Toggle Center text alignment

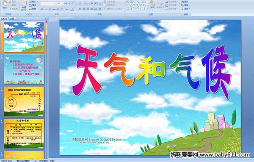point(84,9)
